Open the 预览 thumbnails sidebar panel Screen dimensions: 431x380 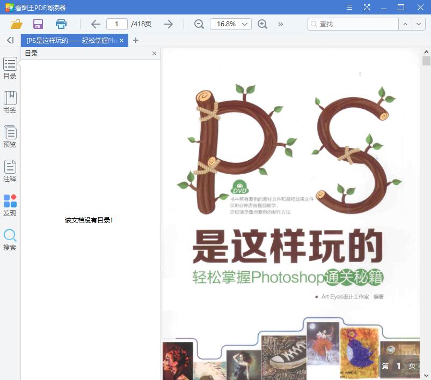click(x=10, y=137)
